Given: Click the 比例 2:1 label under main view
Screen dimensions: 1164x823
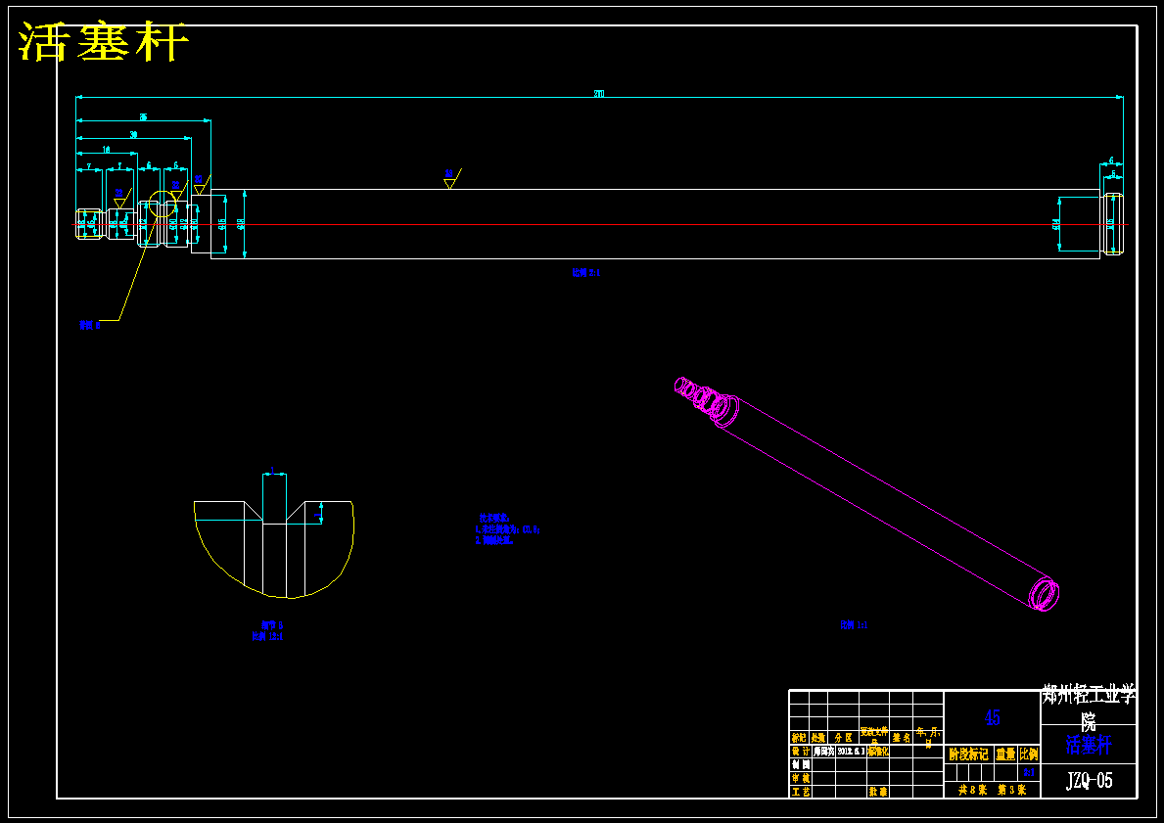Looking at the screenshot, I should pyautogui.click(x=585, y=273).
